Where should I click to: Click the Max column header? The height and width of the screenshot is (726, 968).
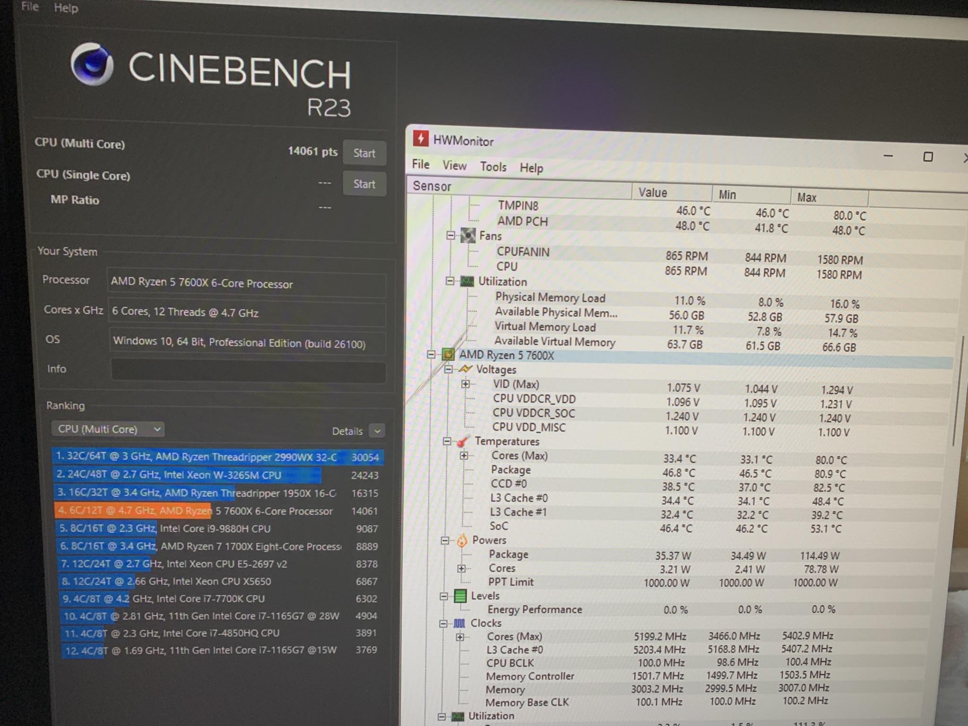(830, 197)
